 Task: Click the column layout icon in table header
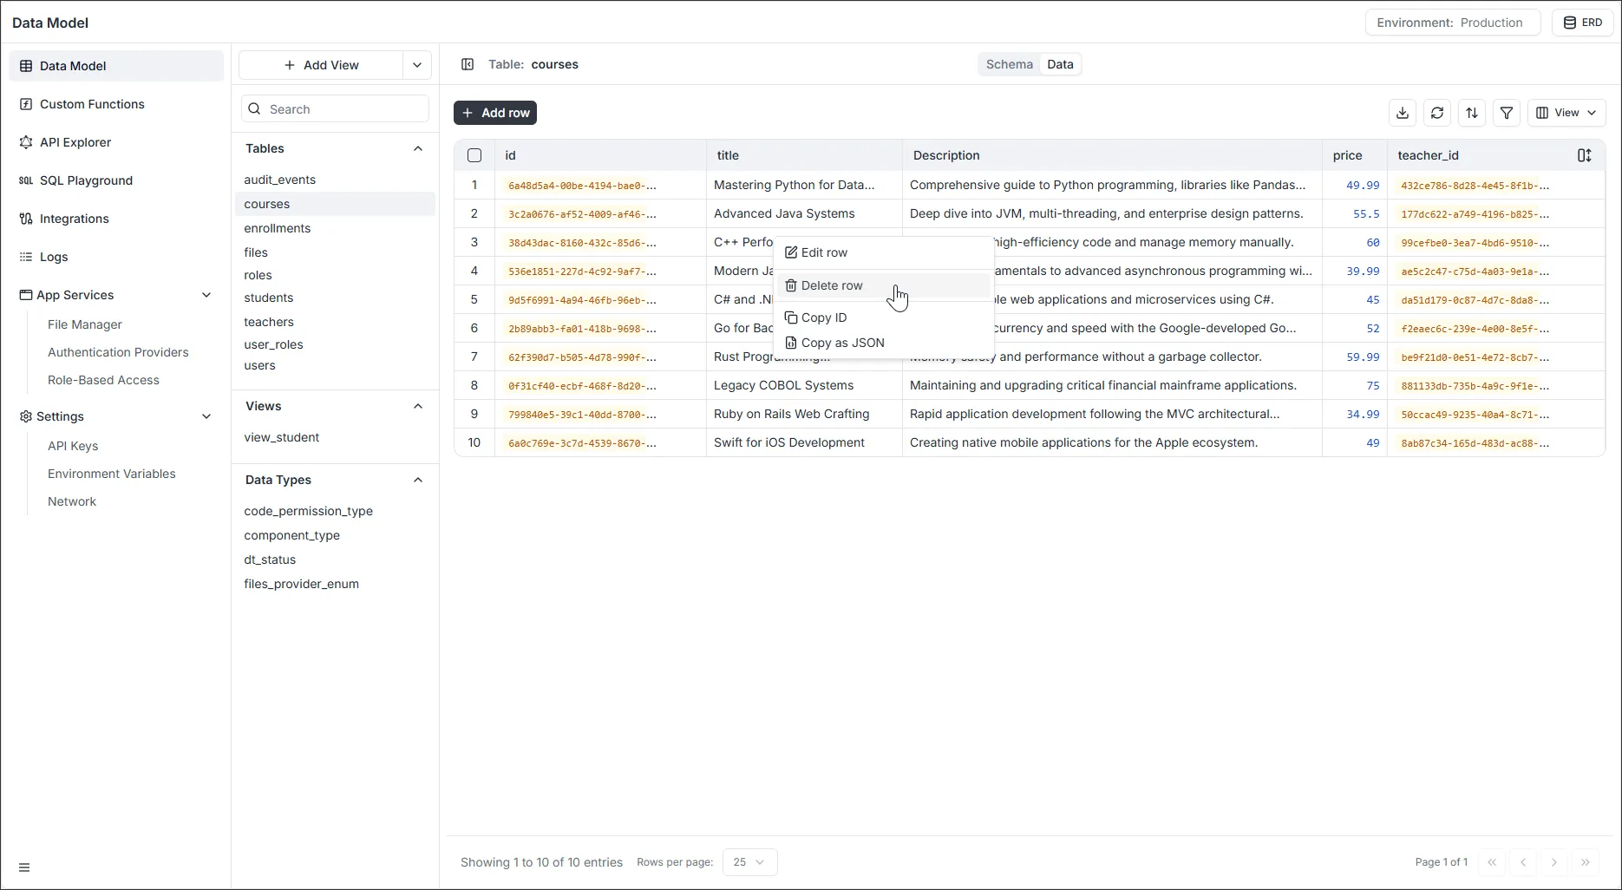(1584, 155)
